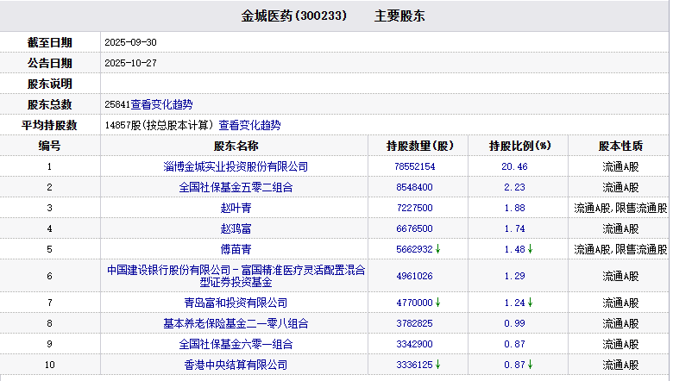673x381 pixels.
Task: Open 查看变化趋势 link in 股东总数 row
Action: coord(161,104)
